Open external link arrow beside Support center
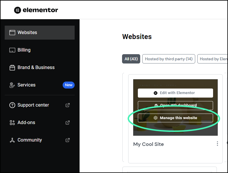Screen dimensions: 228x173 [68, 105]
